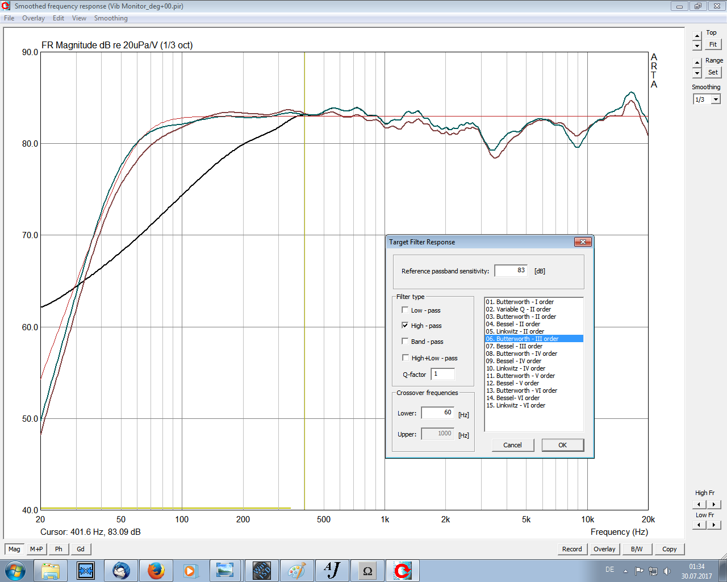Decrease the Range with the down arrow

[697, 73]
